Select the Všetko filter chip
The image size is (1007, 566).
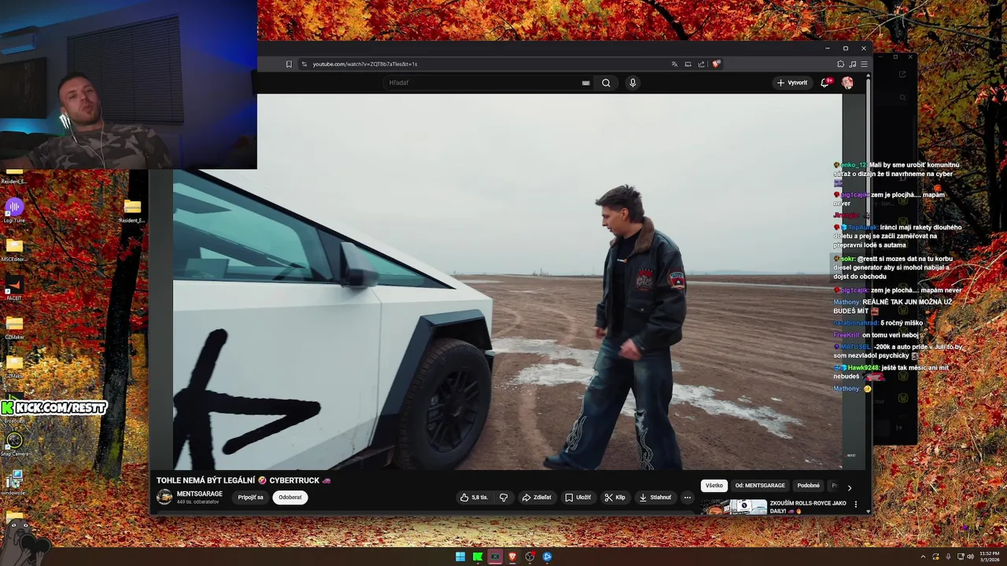pos(714,485)
